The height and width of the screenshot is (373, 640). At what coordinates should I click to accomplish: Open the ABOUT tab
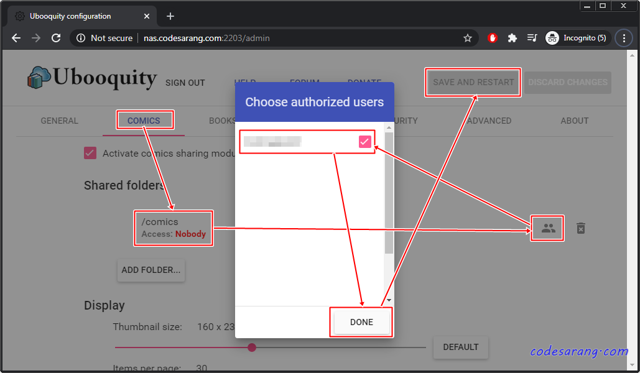[574, 121]
